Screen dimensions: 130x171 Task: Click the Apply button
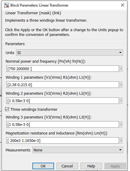[x=115, y=166]
